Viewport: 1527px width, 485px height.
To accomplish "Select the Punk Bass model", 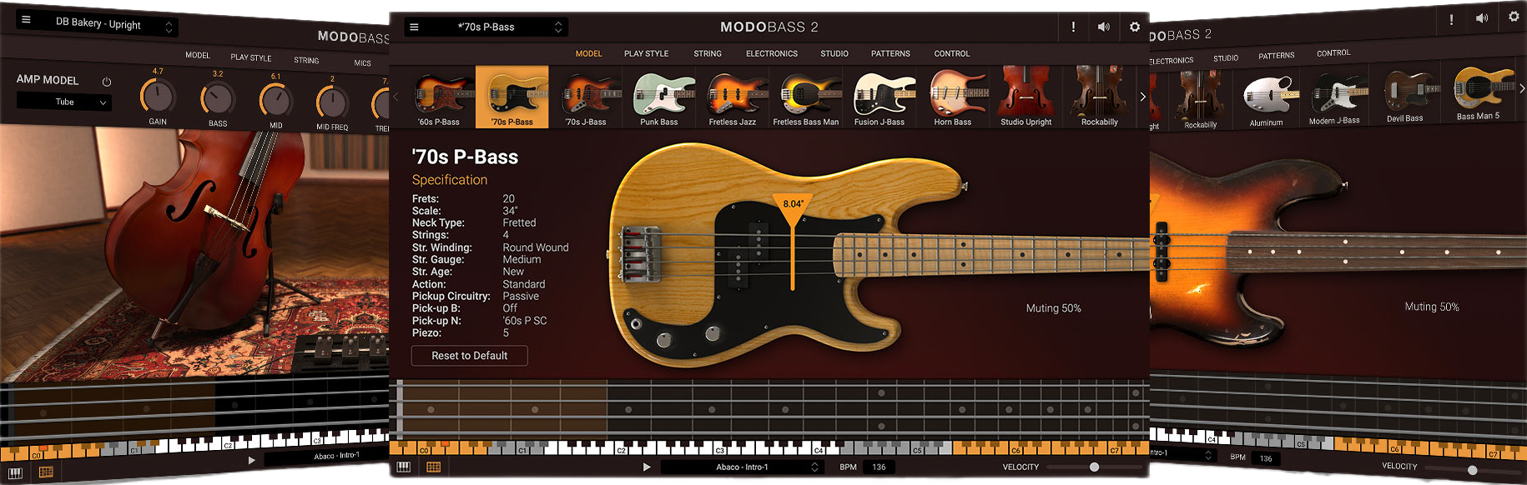I will click(x=658, y=97).
